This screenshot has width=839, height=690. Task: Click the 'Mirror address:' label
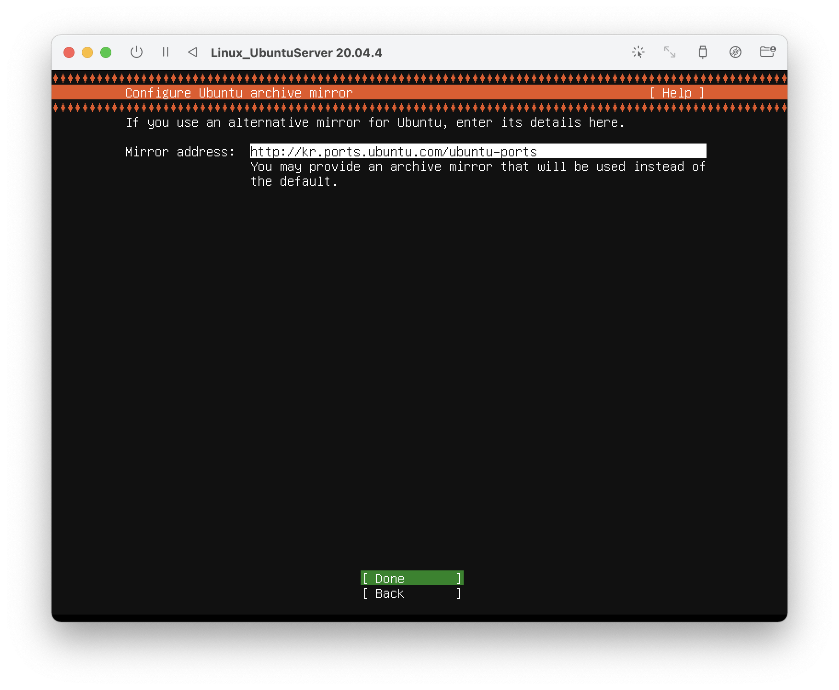point(180,152)
